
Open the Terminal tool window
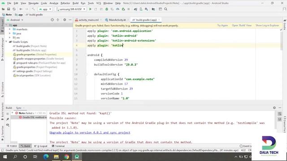[x=58, y=146]
